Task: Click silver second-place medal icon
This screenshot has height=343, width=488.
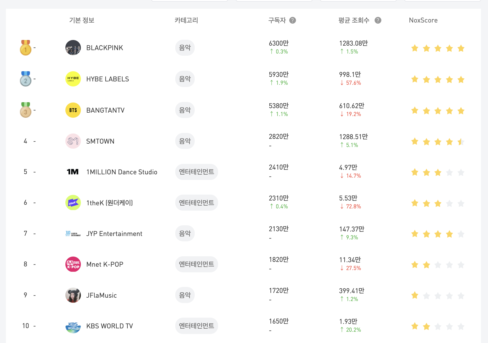Action: (x=25, y=79)
